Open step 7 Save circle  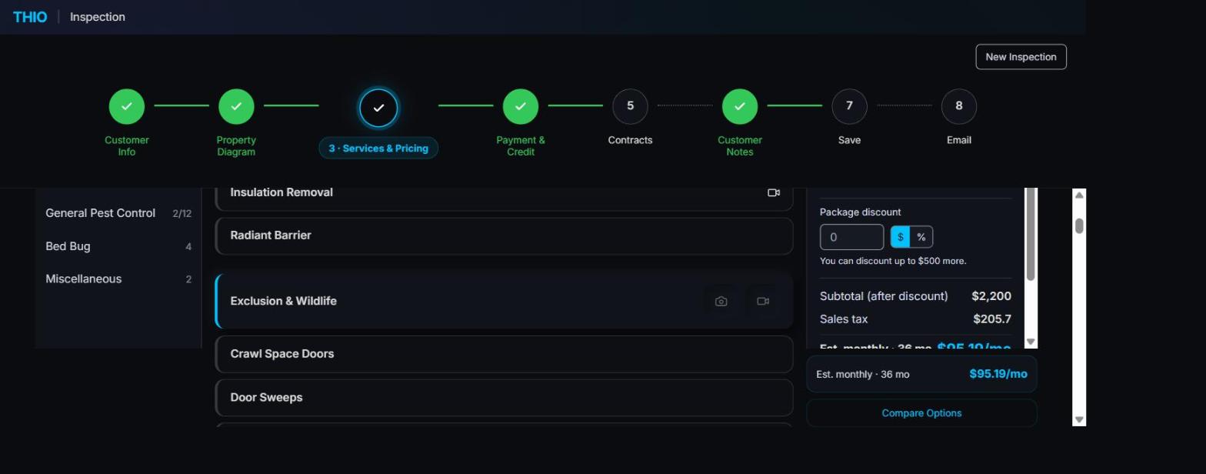[849, 106]
